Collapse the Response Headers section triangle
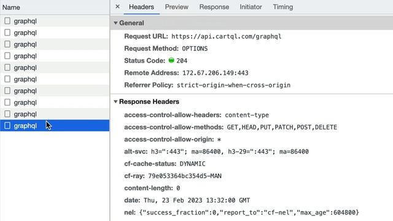393x221 pixels. (115, 102)
